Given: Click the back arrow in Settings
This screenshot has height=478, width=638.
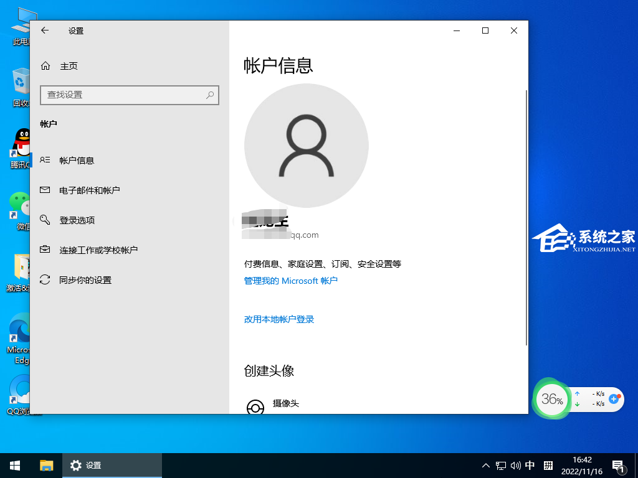Looking at the screenshot, I should point(45,30).
